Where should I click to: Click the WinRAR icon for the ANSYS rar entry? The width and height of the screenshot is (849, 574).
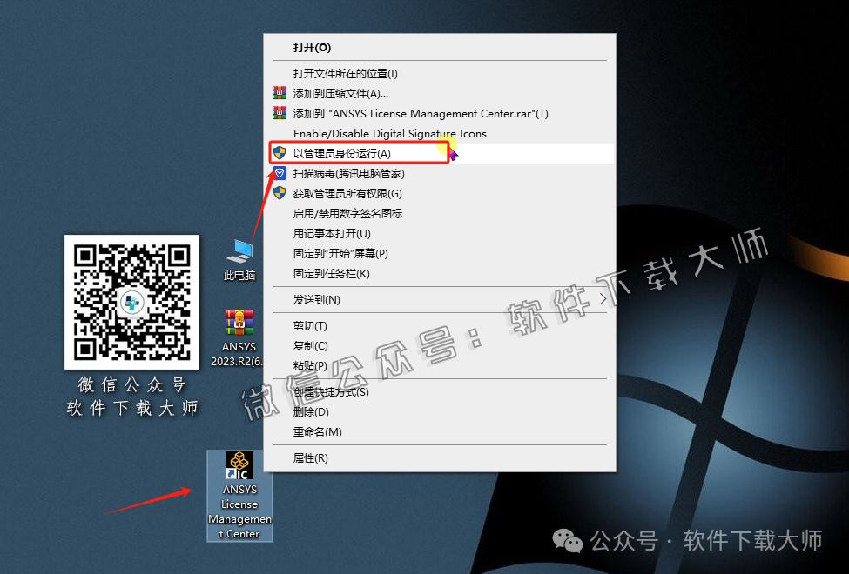tap(280, 112)
